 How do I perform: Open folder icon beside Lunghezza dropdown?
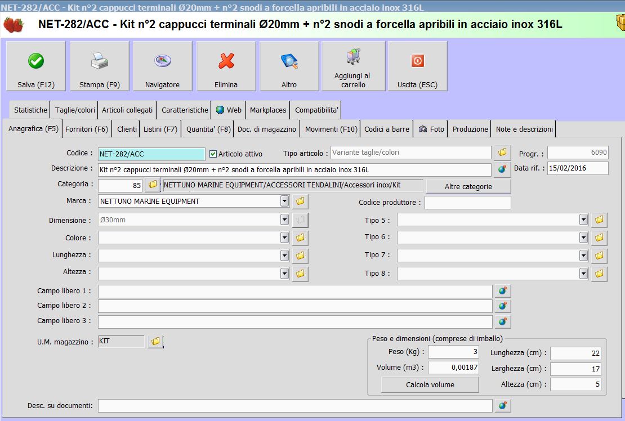300,256
